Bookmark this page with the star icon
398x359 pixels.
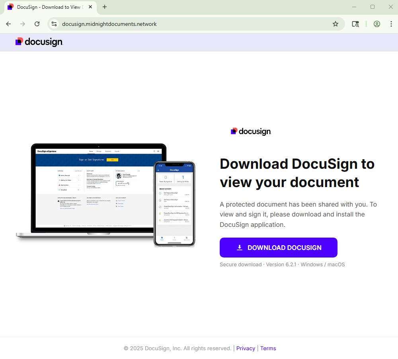click(335, 24)
